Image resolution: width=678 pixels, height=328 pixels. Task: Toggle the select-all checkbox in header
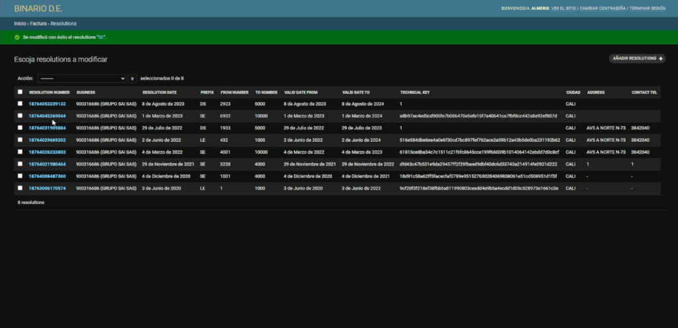(x=20, y=91)
